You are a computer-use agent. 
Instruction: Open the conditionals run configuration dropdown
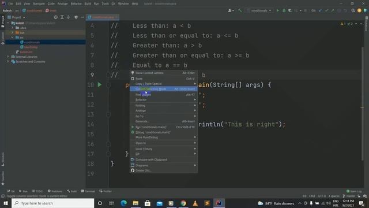pyautogui.click(x=259, y=10)
